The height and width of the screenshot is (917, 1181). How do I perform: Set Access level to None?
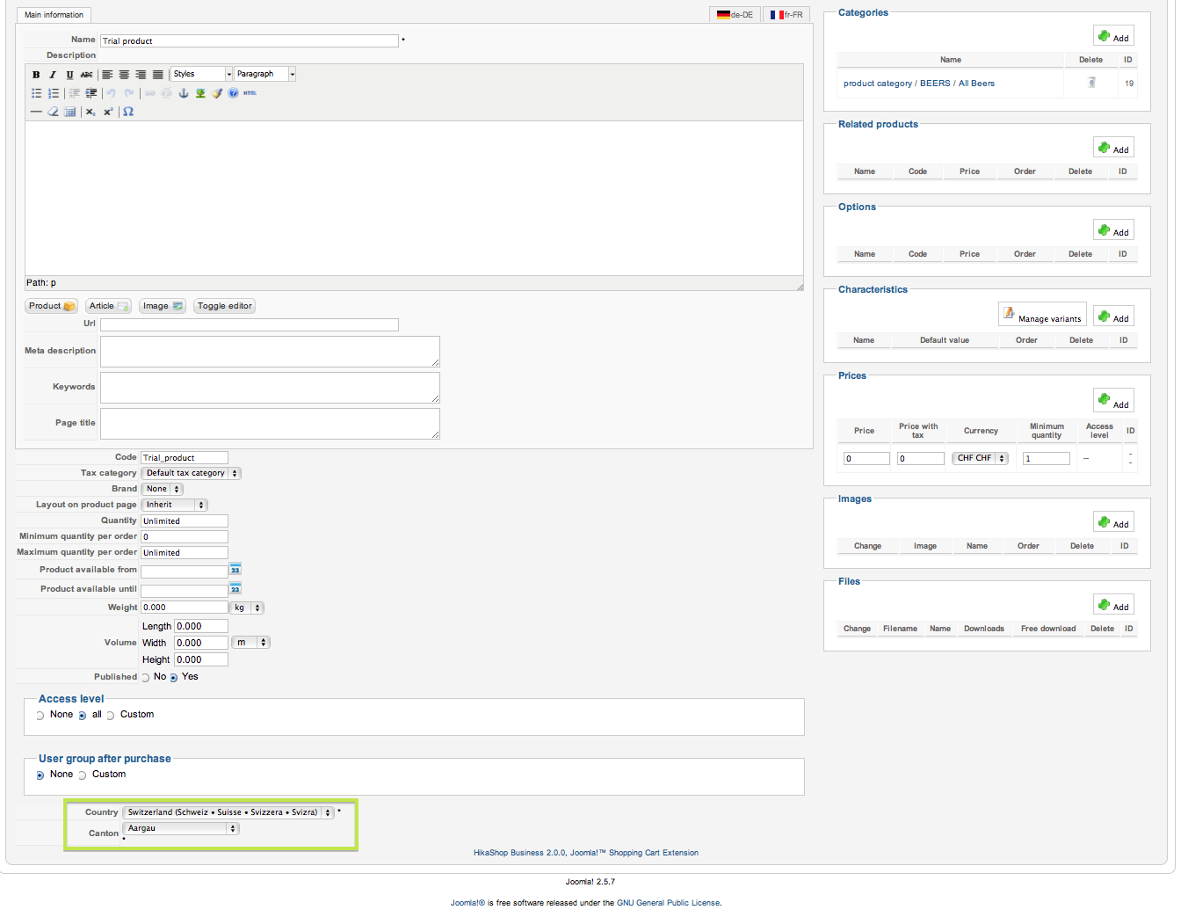pyautogui.click(x=40, y=716)
